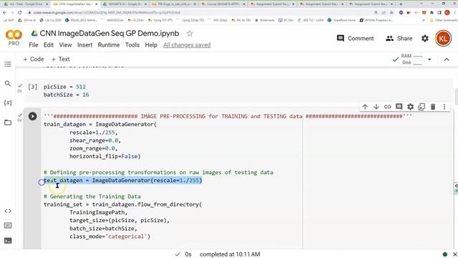Close the bottom status bar with X
The height and width of the screenshot is (258, 458).
point(454,254)
